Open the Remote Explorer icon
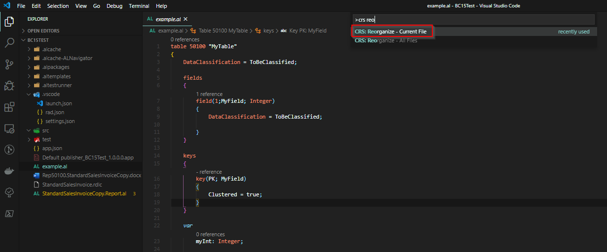The height and width of the screenshot is (252, 607). (x=9, y=128)
